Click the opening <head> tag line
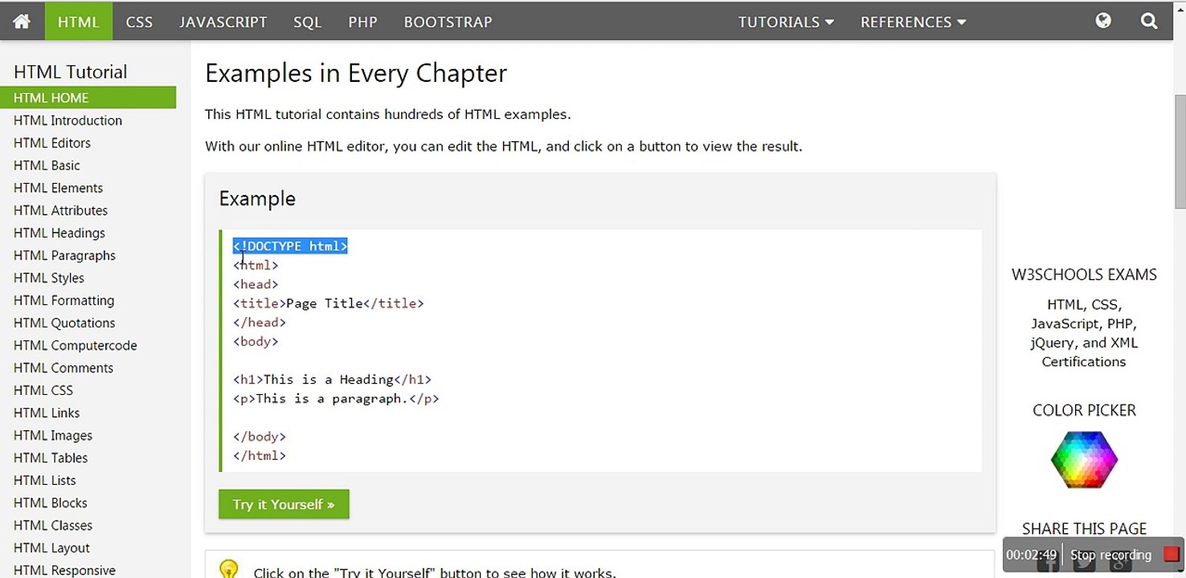This screenshot has width=1186, height=578. [x=256, y=284]
